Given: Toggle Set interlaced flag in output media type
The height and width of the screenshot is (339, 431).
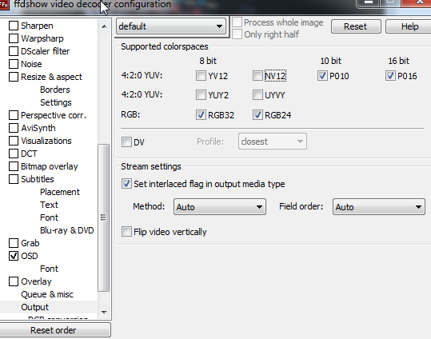Looking at the screenshot, I should pos(126,184).
